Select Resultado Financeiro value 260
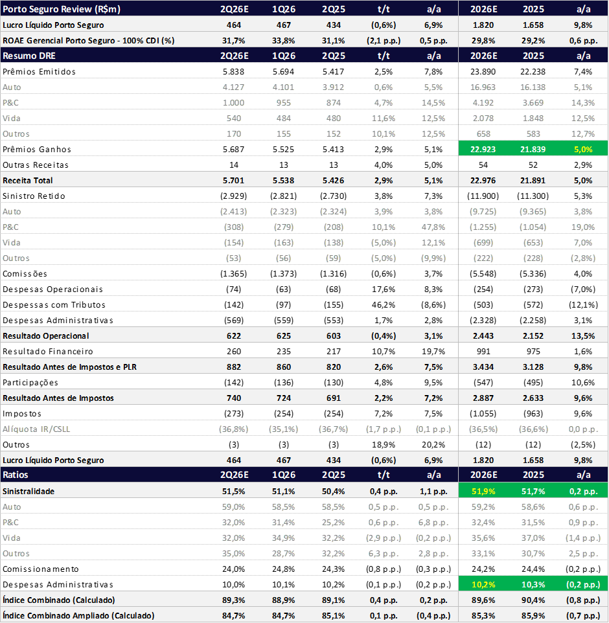The width and height of the screenshot is (609, 623). click(x=234, y=351)
